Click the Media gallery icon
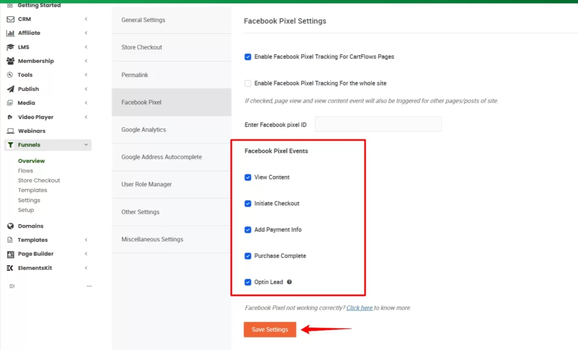 tap(10, 103)
